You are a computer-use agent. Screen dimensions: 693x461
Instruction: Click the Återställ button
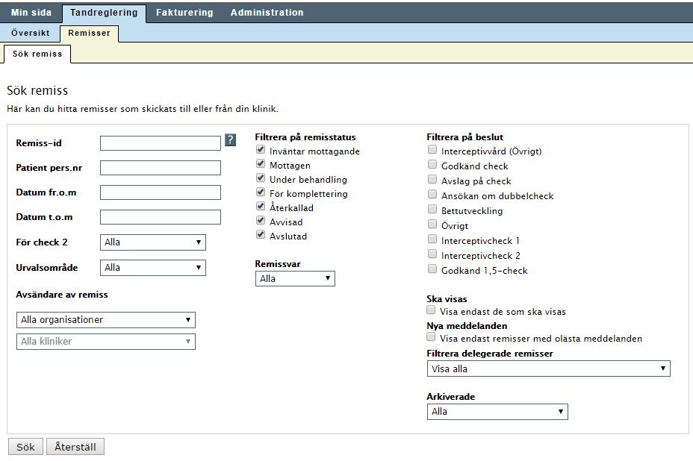tap(75, 447)
